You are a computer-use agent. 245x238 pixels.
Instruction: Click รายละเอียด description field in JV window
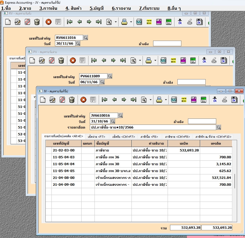[153, 127]
